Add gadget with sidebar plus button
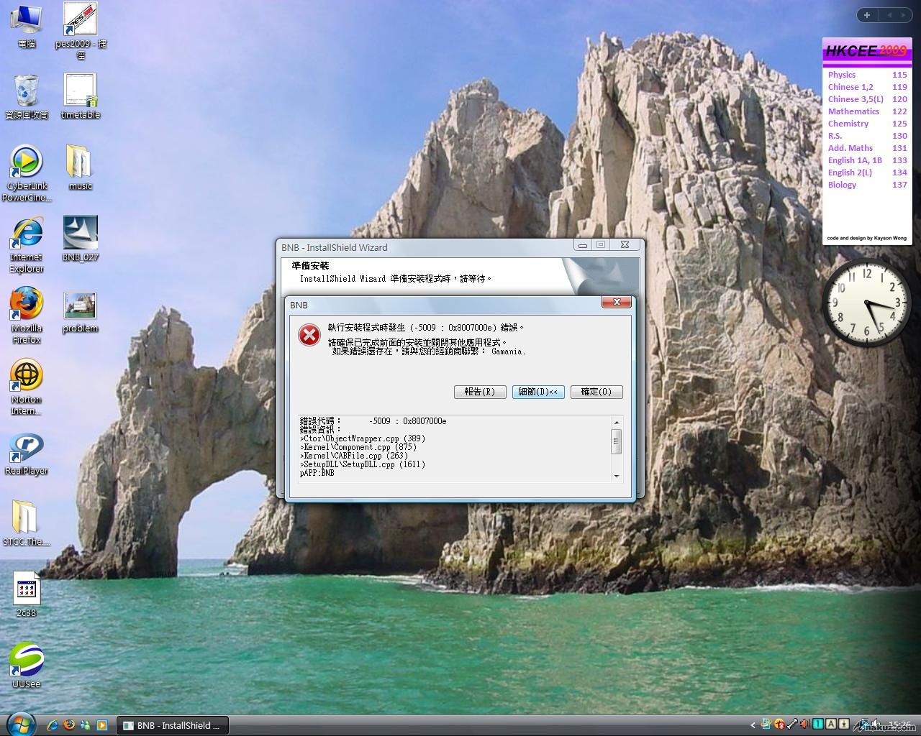 (x=866, y=14)
